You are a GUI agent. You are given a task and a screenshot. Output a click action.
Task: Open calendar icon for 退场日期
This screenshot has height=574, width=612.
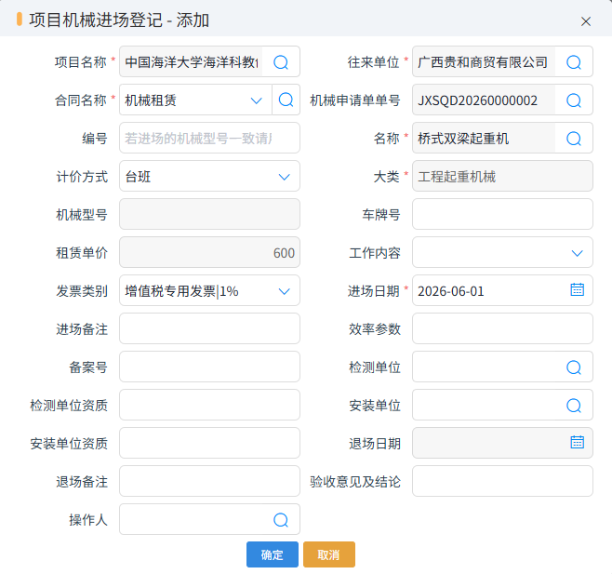pyautogui.click(x=578, y=442)
